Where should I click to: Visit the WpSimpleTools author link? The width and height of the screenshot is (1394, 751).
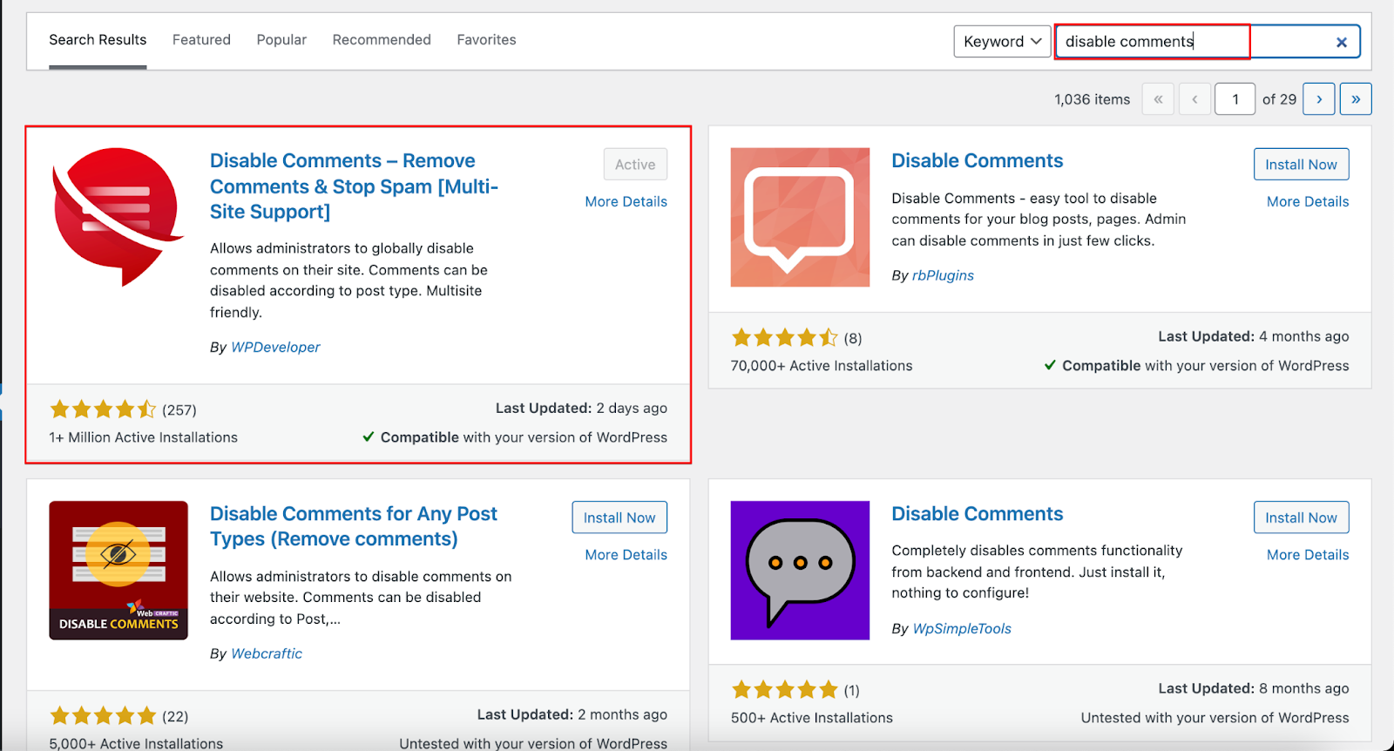pyautogui.click(x=962, y=628)
